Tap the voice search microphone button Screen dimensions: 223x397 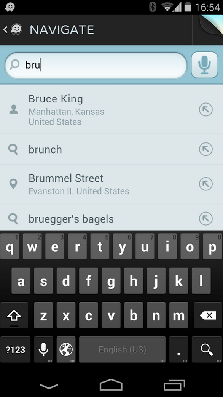204,65
